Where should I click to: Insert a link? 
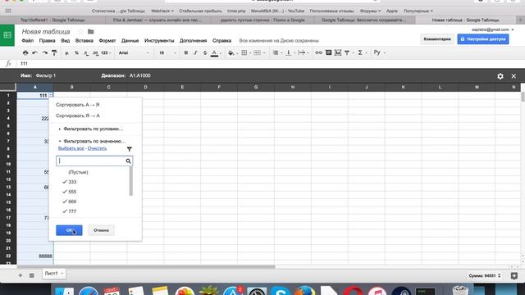[x=318, y=52]
